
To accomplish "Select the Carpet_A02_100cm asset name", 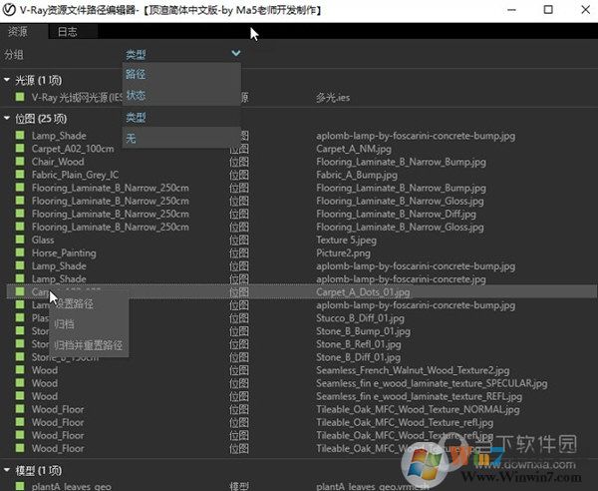I will tap(73, 149).
